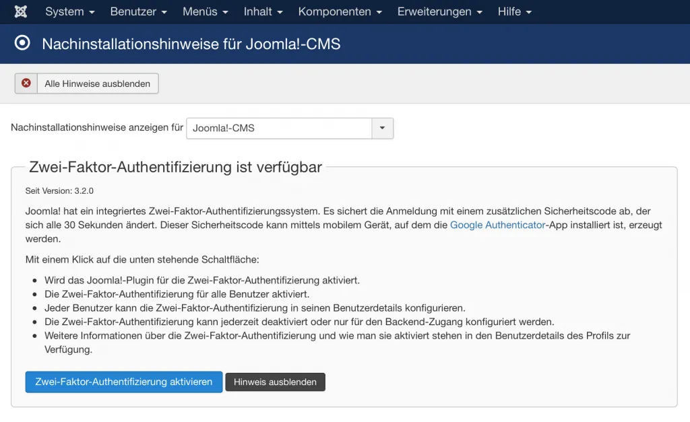This screenshot has height=422, width=690.
Task: Open the Komponenten menu
Action: point(340,11)
